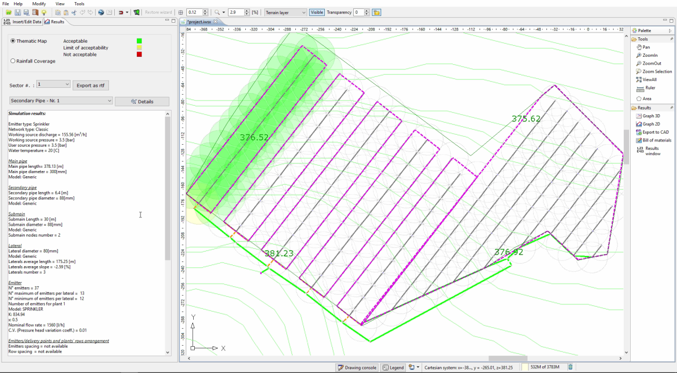Pick the Area measurement tool
This screenshot has width=677, height=373.
[646, 98]
